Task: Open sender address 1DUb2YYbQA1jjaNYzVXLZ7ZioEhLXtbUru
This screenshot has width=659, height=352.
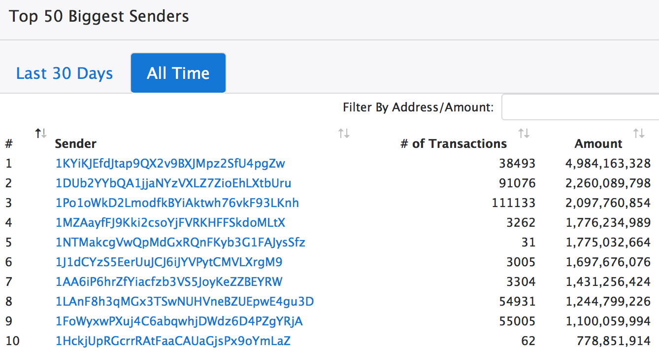Action: [173, 183]
